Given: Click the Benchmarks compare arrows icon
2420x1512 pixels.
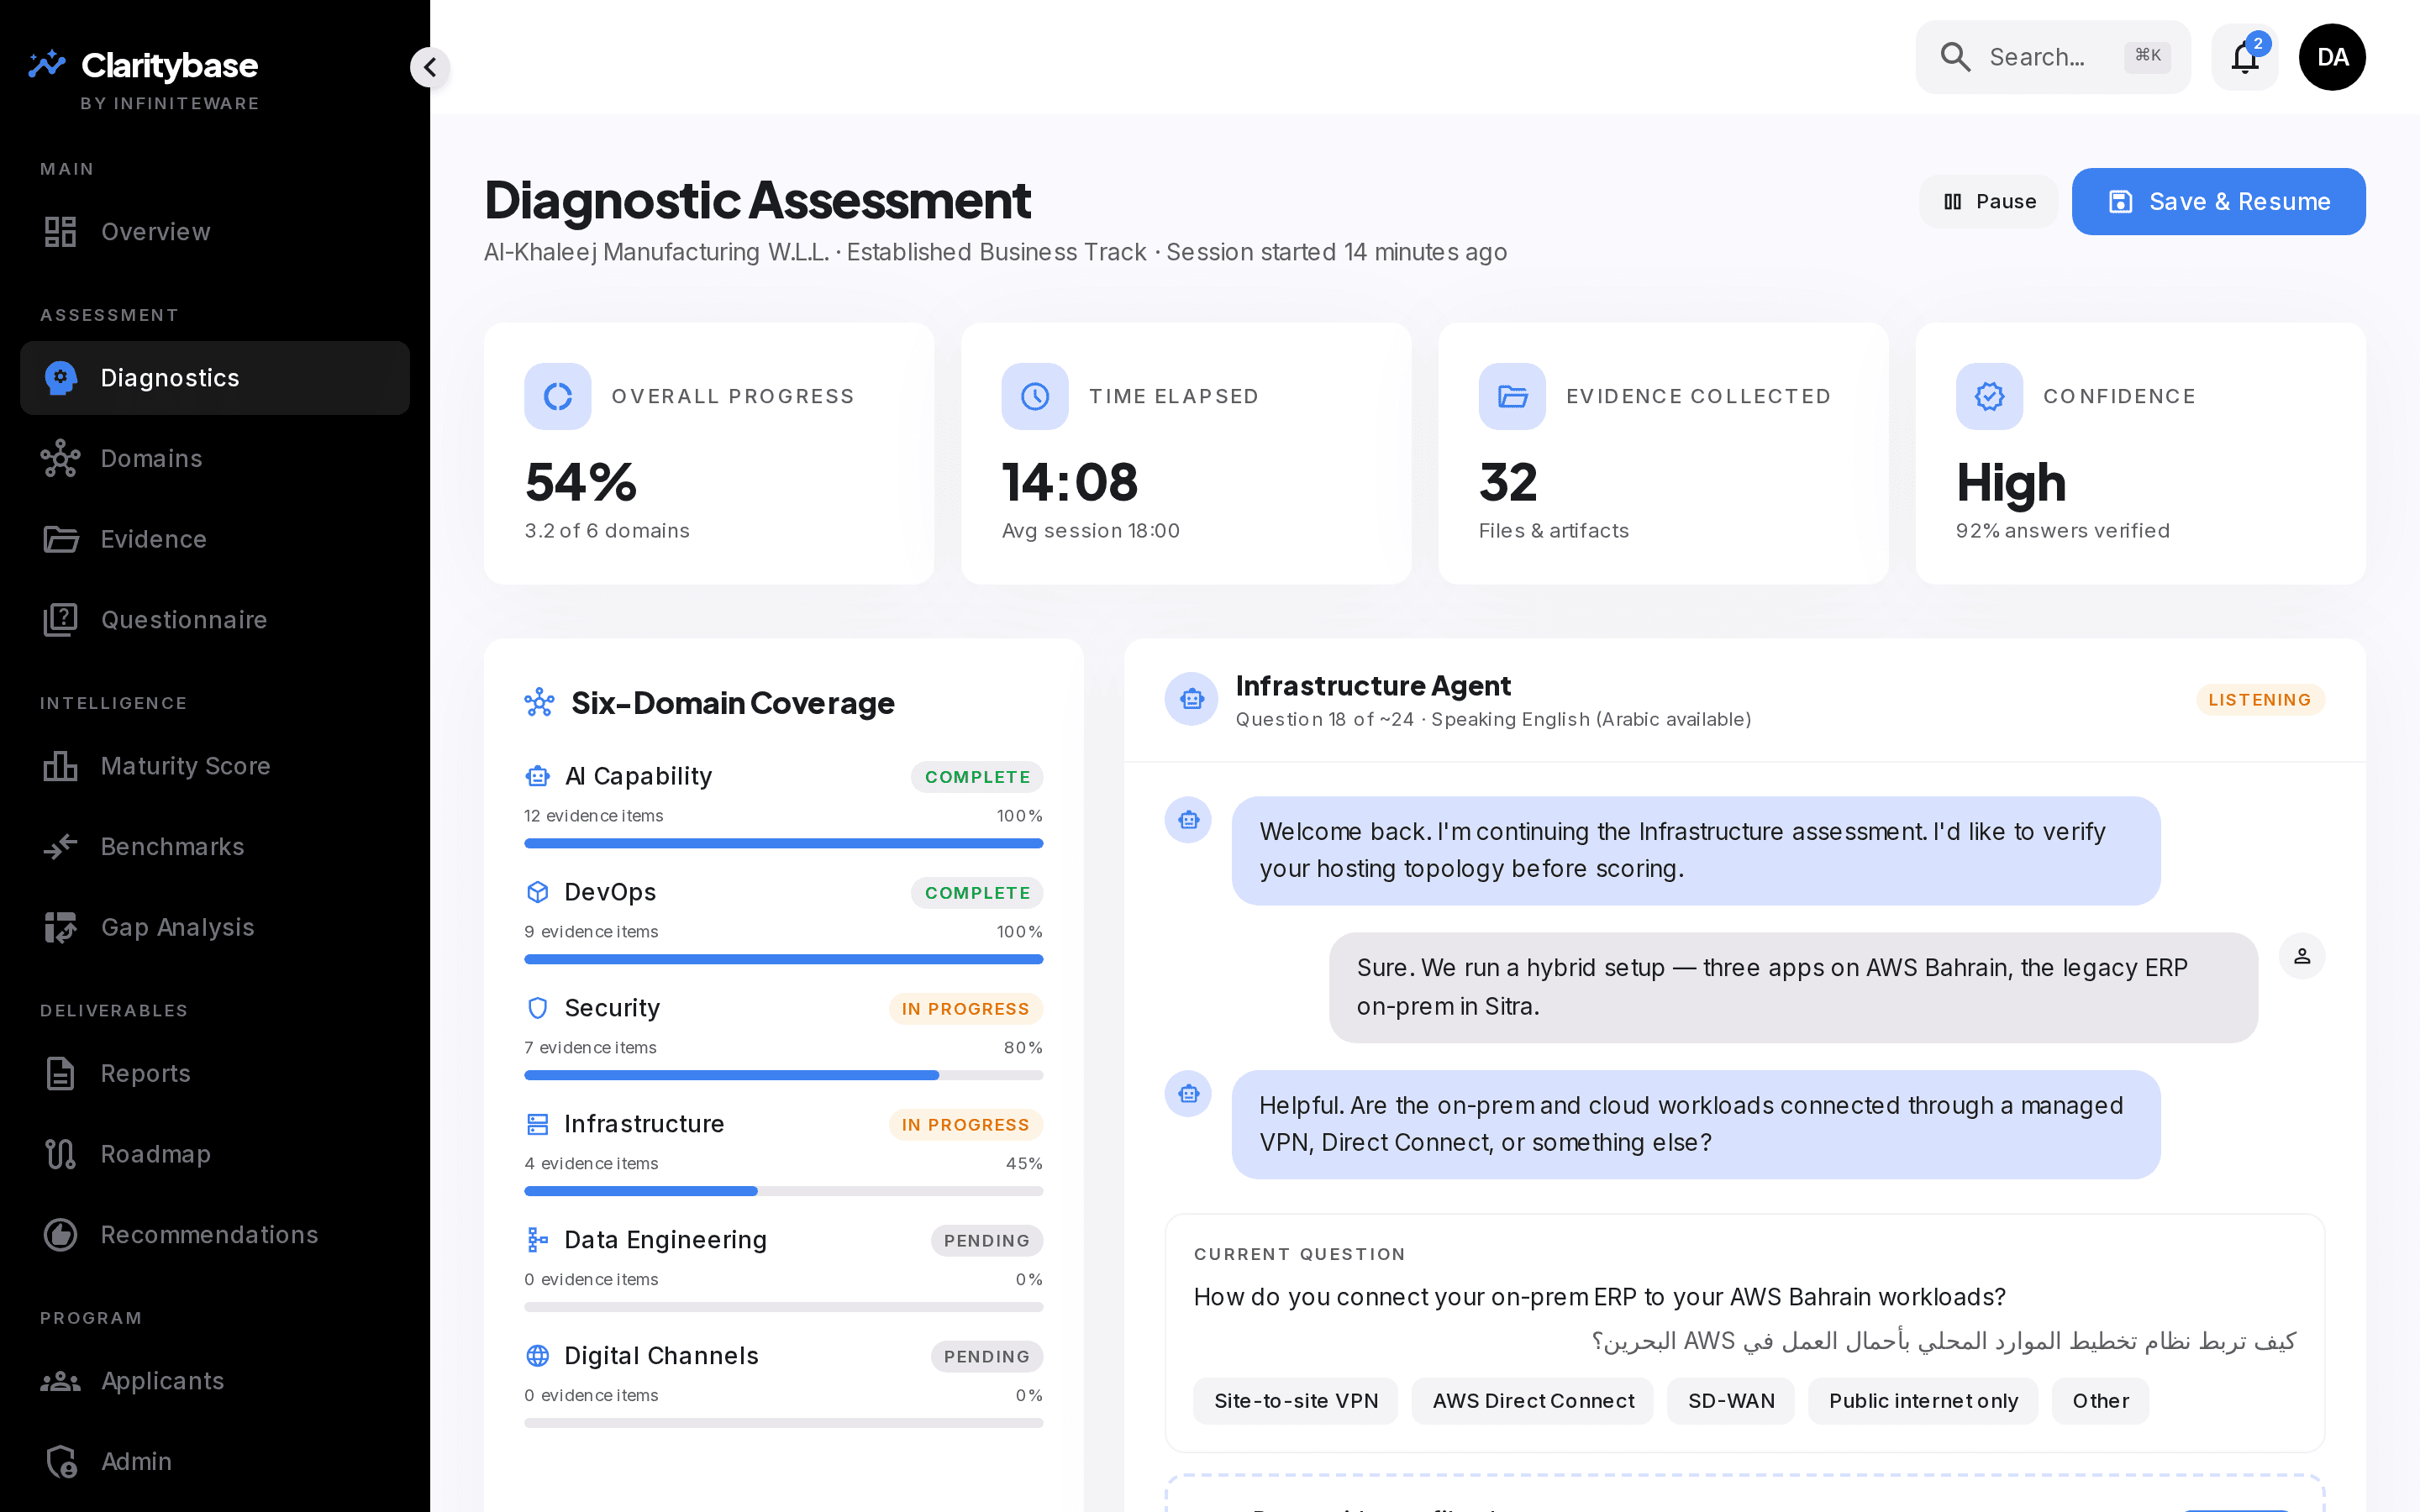Looking at the screenshot, I should point(60,847).
